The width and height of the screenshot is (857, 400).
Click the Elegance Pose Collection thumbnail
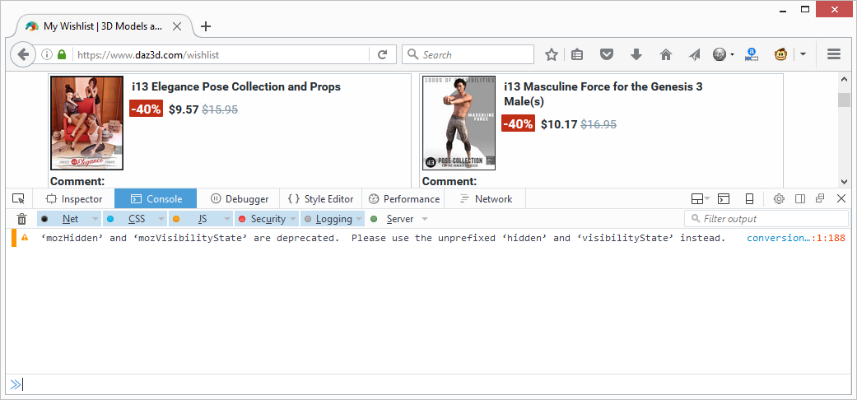tap(87, 123)
